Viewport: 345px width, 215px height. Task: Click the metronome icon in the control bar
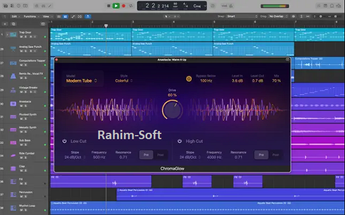231,6
